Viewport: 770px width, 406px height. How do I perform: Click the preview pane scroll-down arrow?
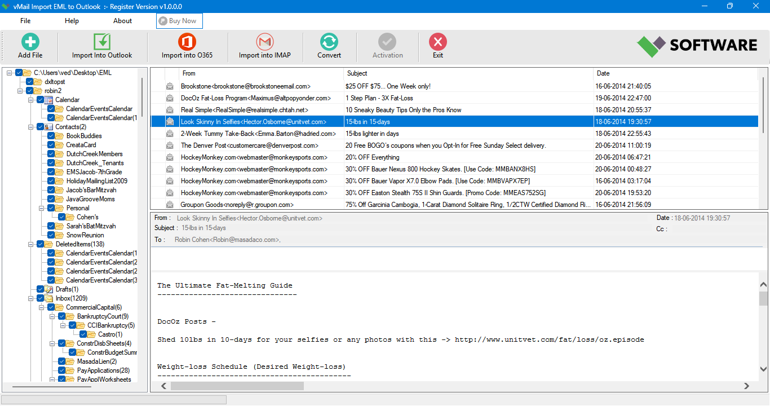click(x=763, y=369)
